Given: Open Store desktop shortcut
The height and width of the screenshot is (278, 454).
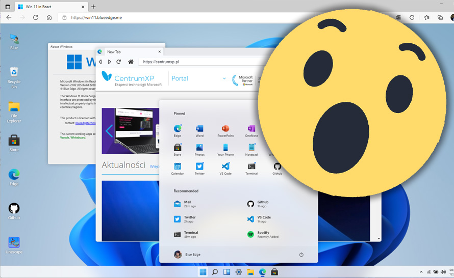Looking at the screenshot, I should tap(14, 144).
